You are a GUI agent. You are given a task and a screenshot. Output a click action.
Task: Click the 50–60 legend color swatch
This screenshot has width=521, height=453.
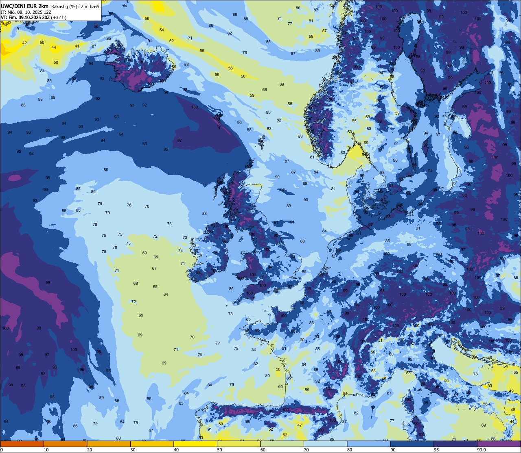point(239,444)
